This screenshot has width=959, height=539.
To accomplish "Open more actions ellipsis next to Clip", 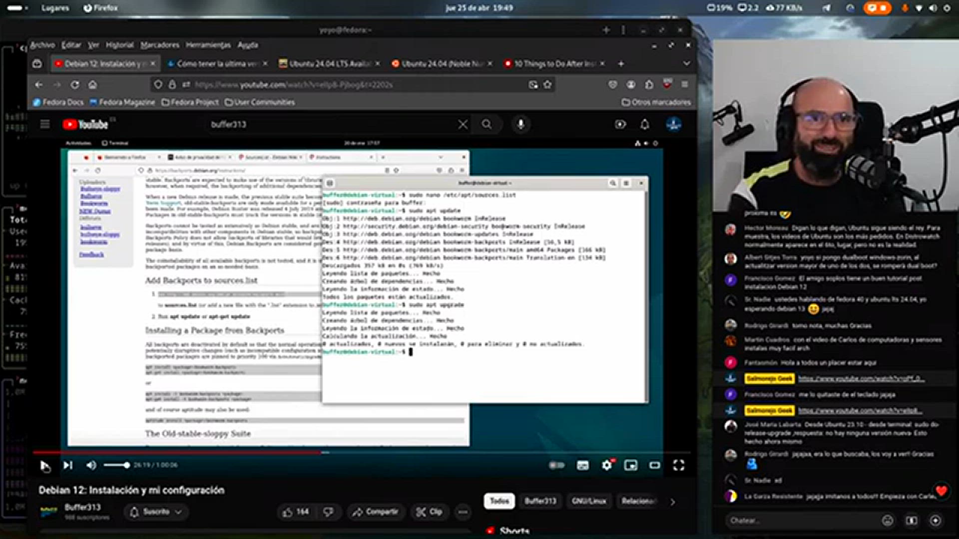I will click(463, 512).
